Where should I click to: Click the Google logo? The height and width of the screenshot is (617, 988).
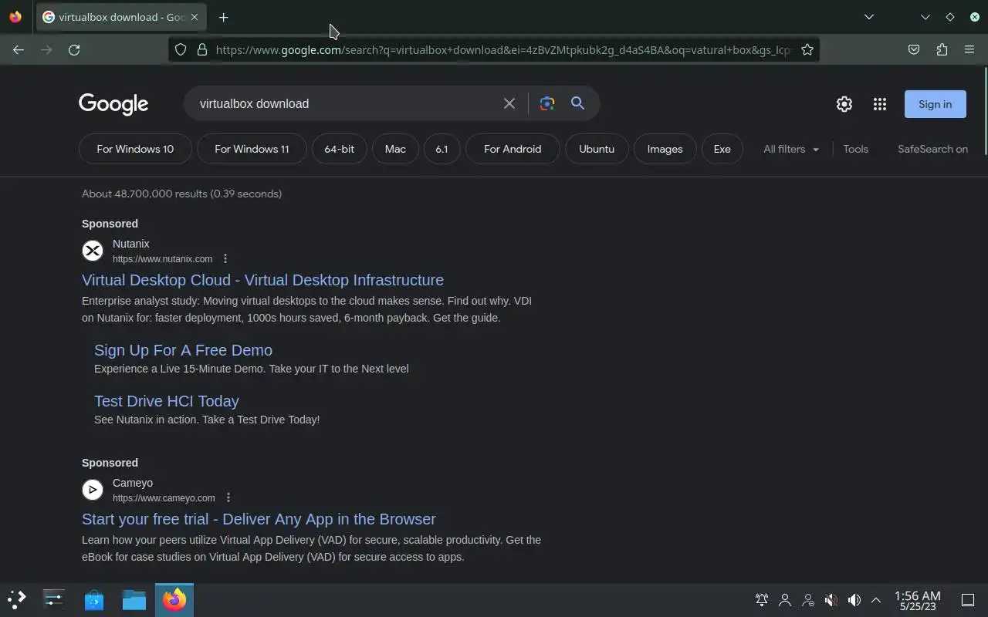113,104
